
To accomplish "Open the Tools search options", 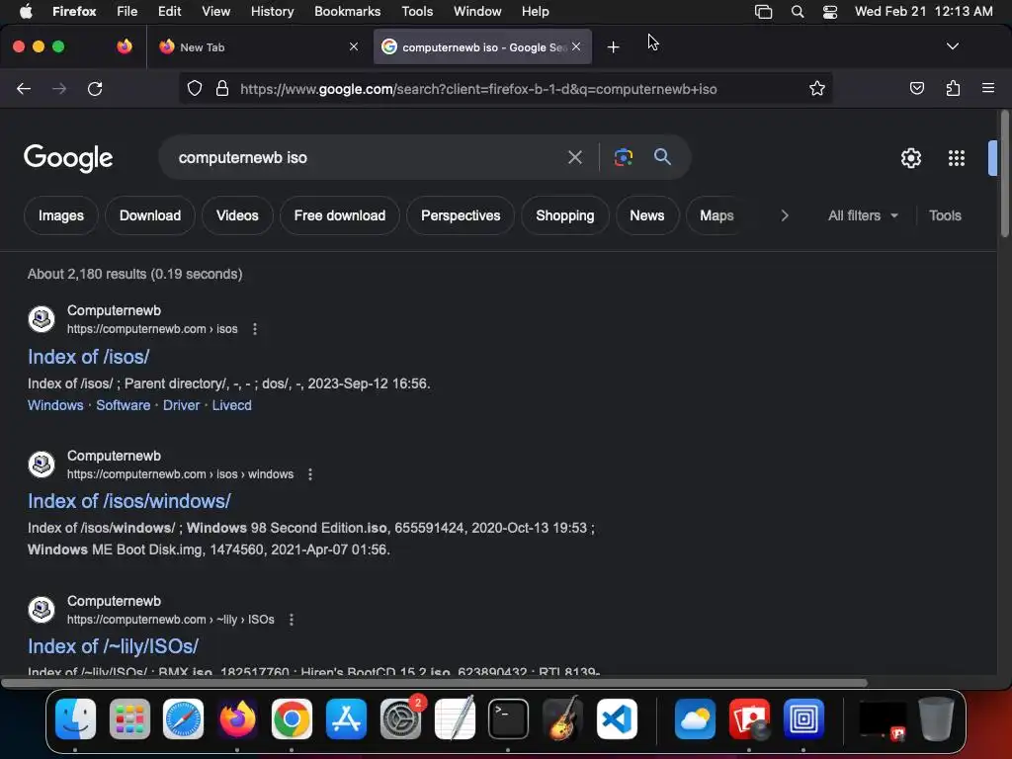I will [945, 215].
